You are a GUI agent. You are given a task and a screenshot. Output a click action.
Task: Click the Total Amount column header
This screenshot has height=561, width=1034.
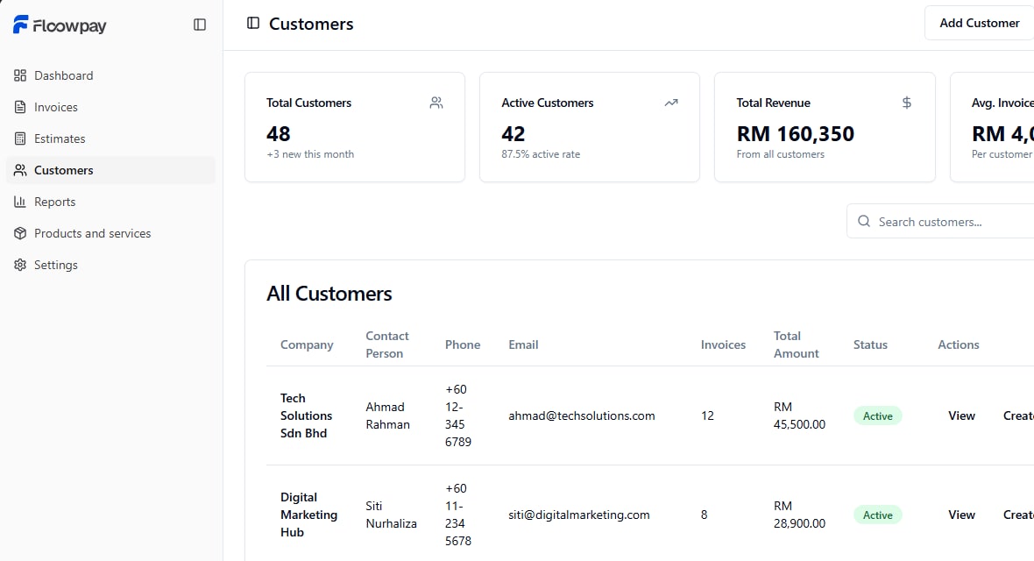(796, 344)
